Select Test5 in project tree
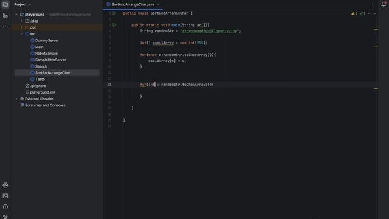 point(40,79)
